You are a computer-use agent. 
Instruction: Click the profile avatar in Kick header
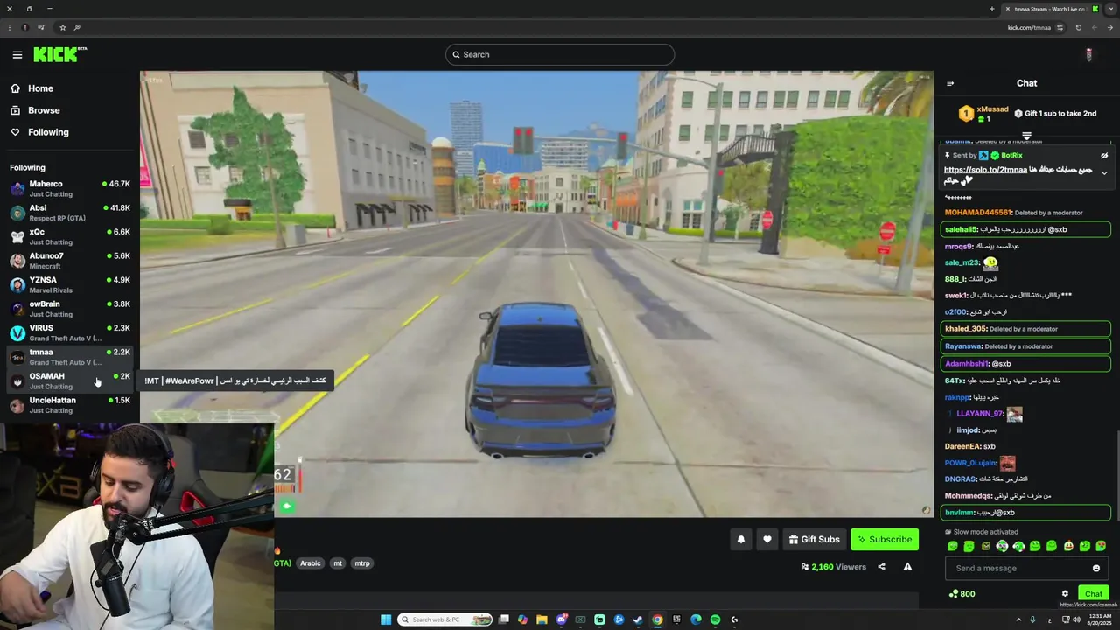(1088, 54)
